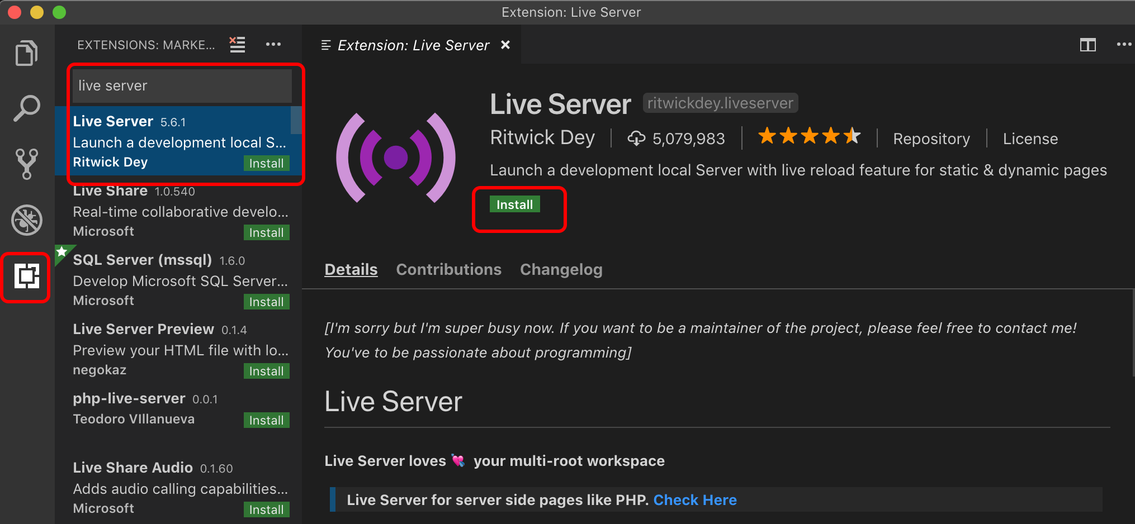This screenshot has height=524, width=1135.
Task: Switch to the Contributions tab
Action: (448, 269)
